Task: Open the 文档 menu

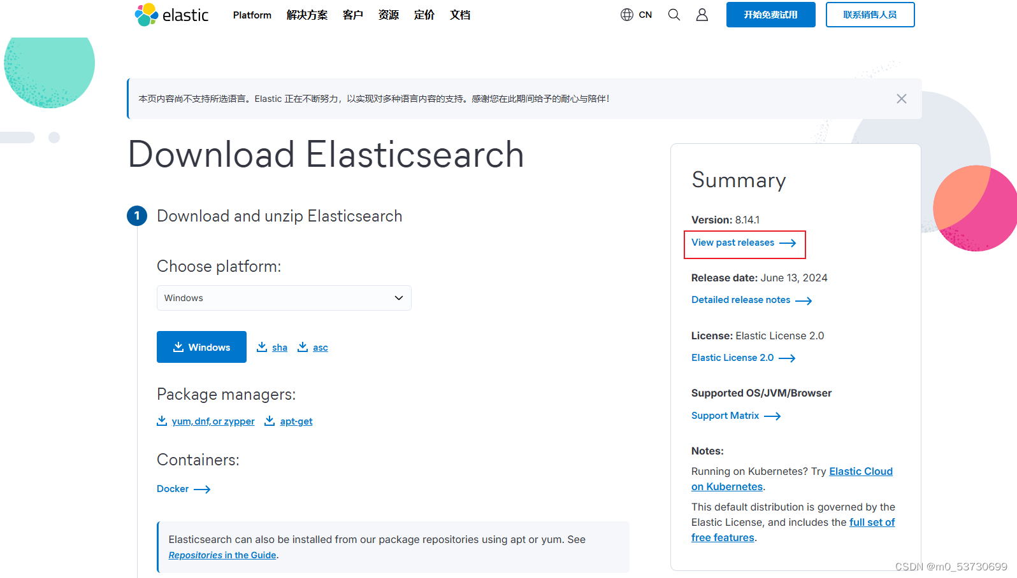Action: click(x=460, y=15)
